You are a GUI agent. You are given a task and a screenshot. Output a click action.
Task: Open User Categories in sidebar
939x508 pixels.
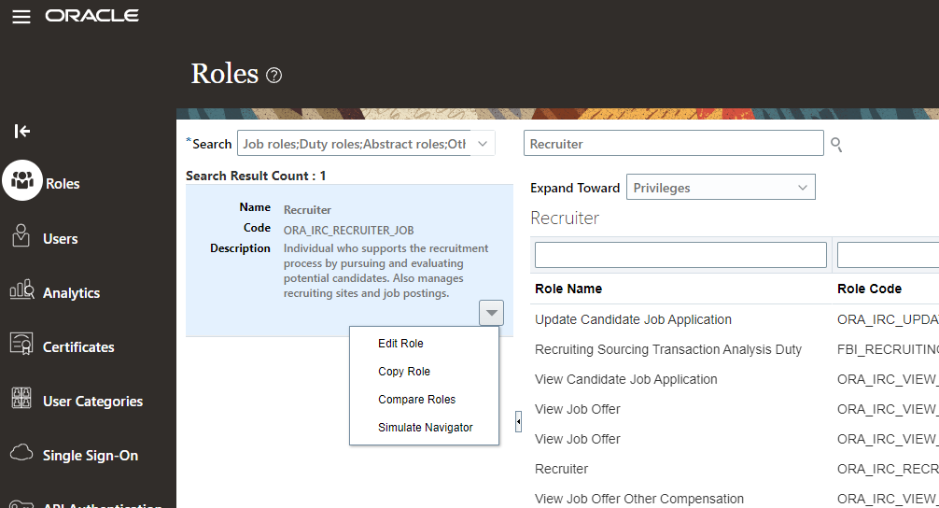(x=92, y=402)
